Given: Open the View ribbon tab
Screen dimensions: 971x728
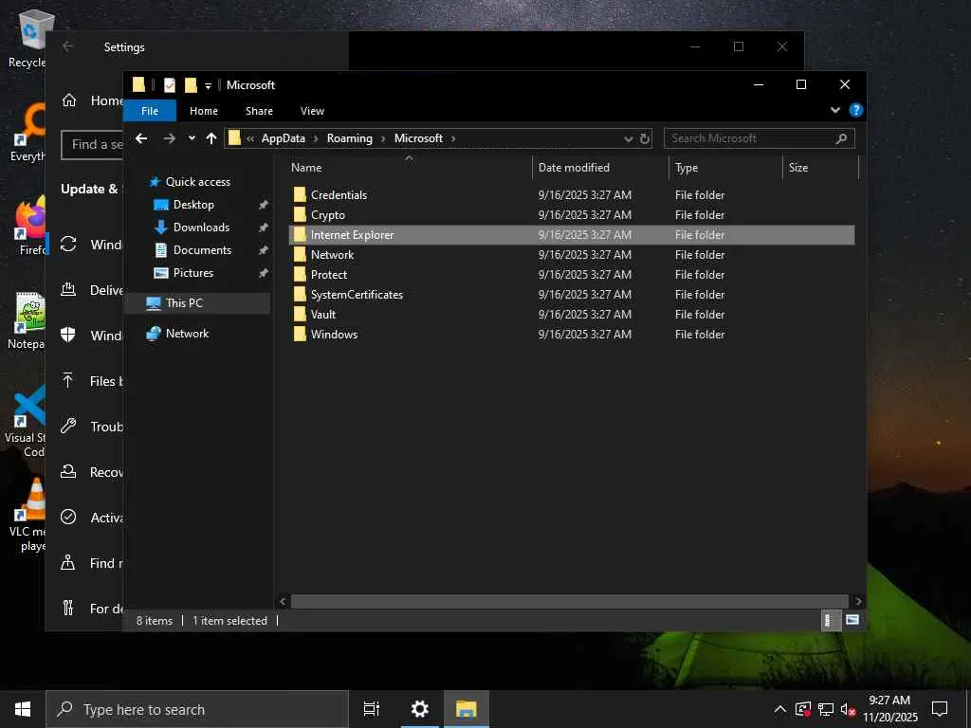Looking at the screenshot, I should coord(312,111).
